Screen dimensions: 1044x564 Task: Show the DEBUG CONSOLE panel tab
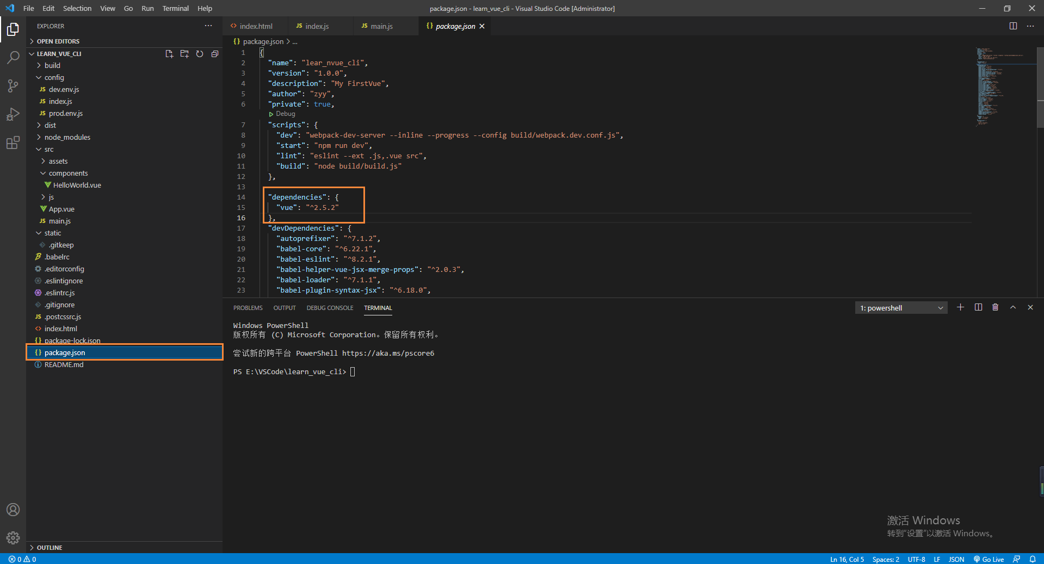pyautogui.click(x=330, y=308)
